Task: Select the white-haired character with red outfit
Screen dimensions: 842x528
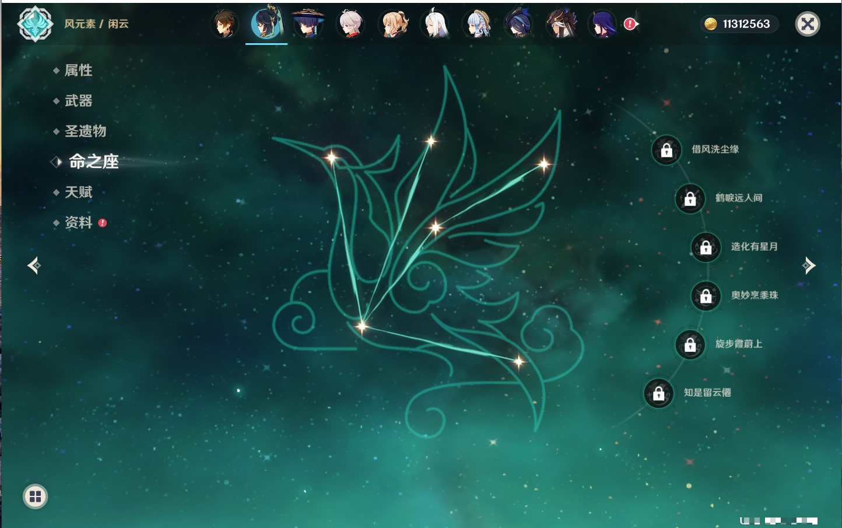Action: 351,24
